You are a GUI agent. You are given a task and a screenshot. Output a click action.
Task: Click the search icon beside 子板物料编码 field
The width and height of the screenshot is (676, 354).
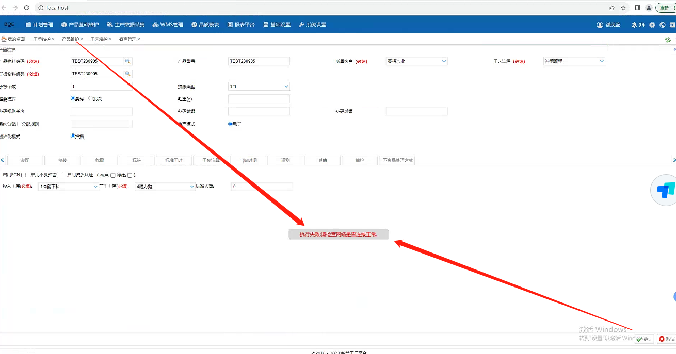[x=128, y=74]
